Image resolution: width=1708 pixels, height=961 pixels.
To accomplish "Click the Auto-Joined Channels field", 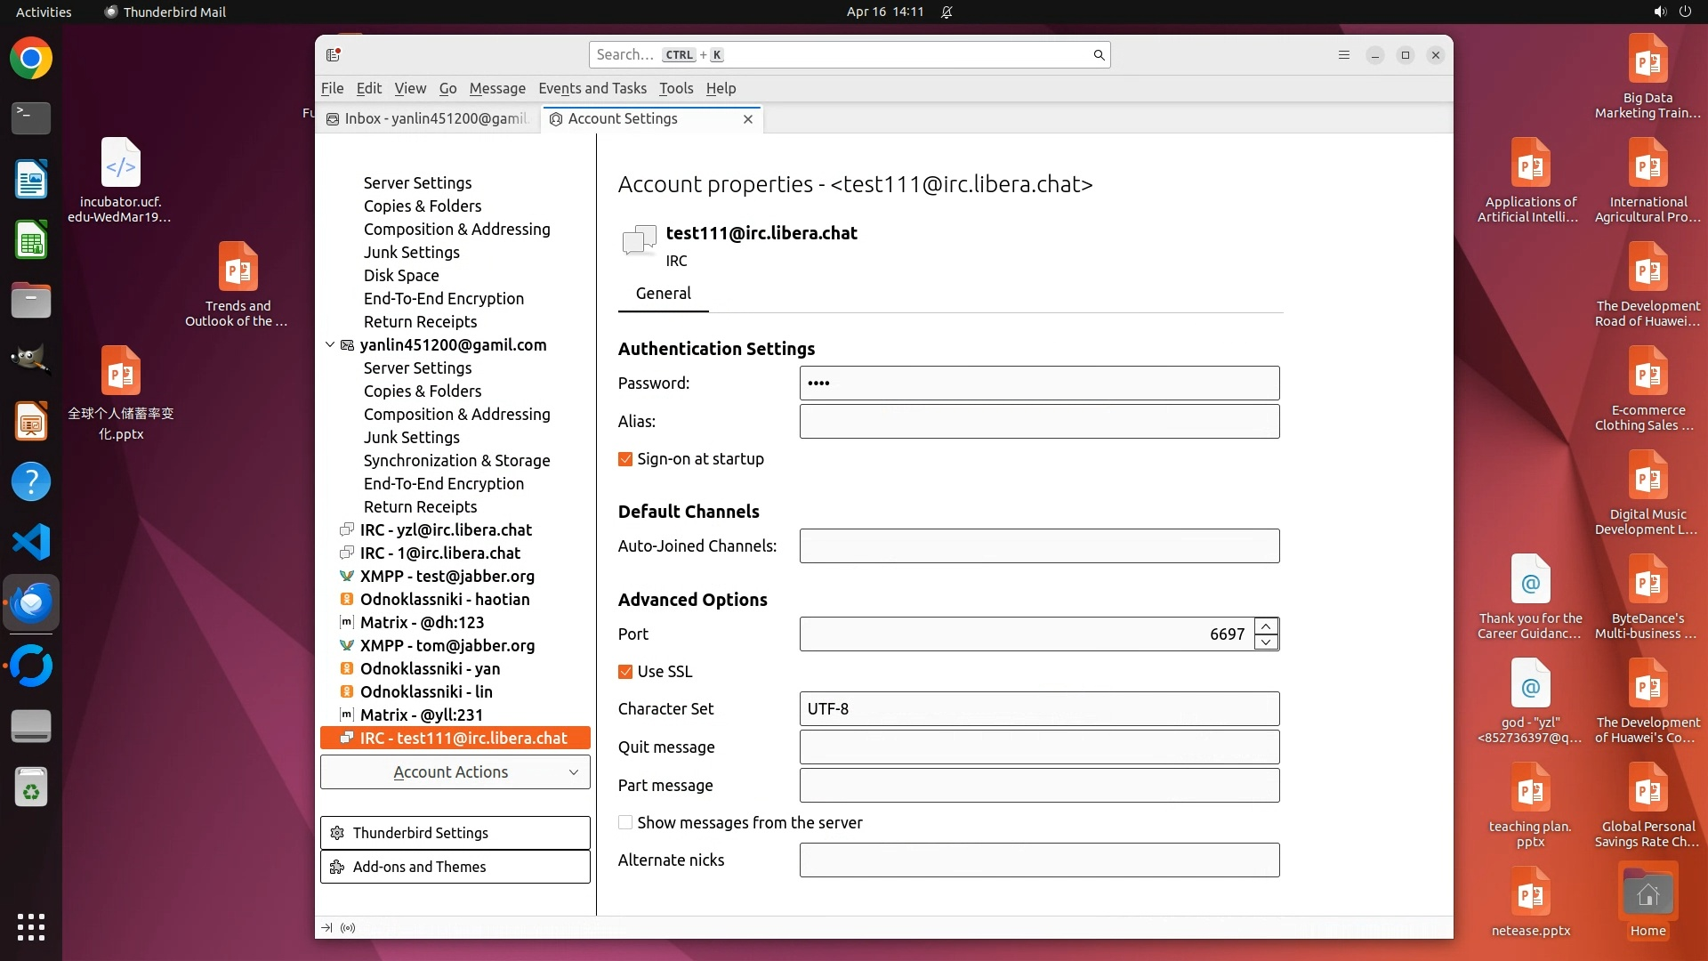I will 1038,545.
